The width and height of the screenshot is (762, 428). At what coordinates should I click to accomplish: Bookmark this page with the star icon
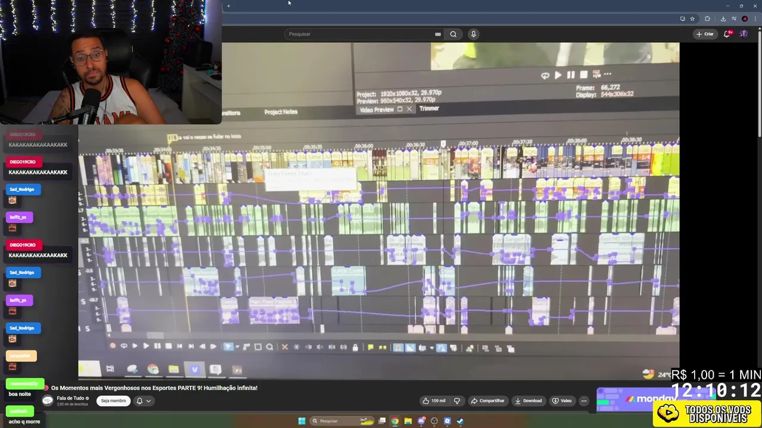tap(692, 18)
